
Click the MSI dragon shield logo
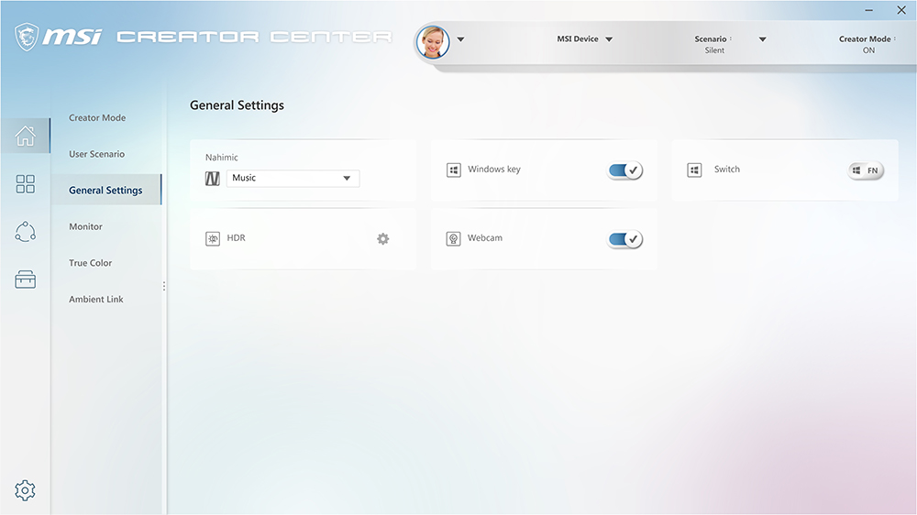(x=27, y=37)
